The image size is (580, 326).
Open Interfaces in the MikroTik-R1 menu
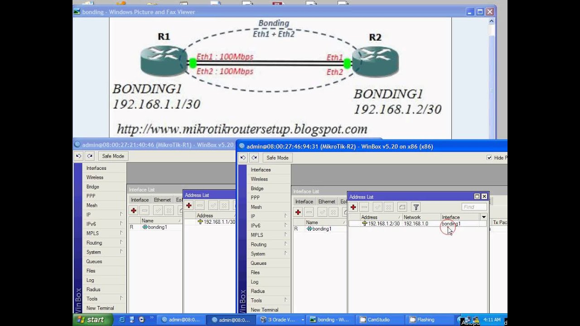(x=96, y=168)
